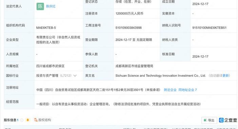This screenshot has height=129, width=238.
Task: Expand the 投资与资产管理 industry dropdown chevron
Action: [75, 75]
